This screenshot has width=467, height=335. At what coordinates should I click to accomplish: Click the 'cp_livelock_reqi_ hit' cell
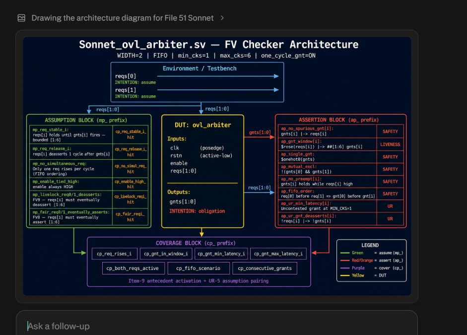pyautogui.click(x=131, y=199)
